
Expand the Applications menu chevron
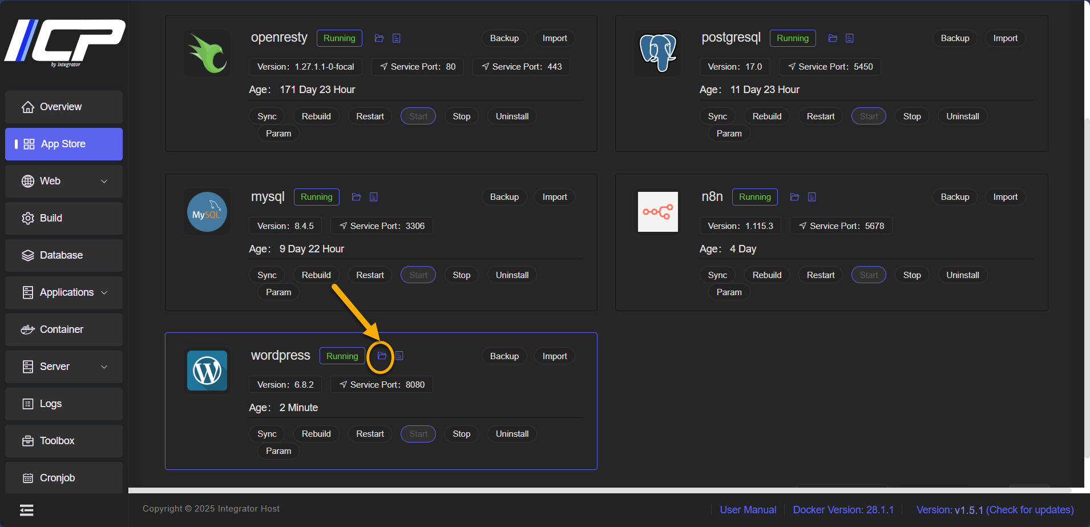coord(104,293)
